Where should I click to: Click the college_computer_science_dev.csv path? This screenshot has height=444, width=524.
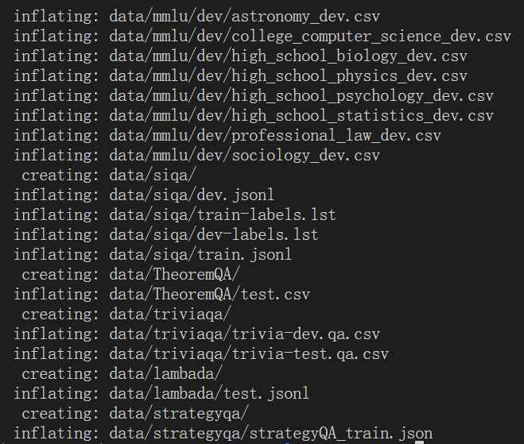pos(310,36)
